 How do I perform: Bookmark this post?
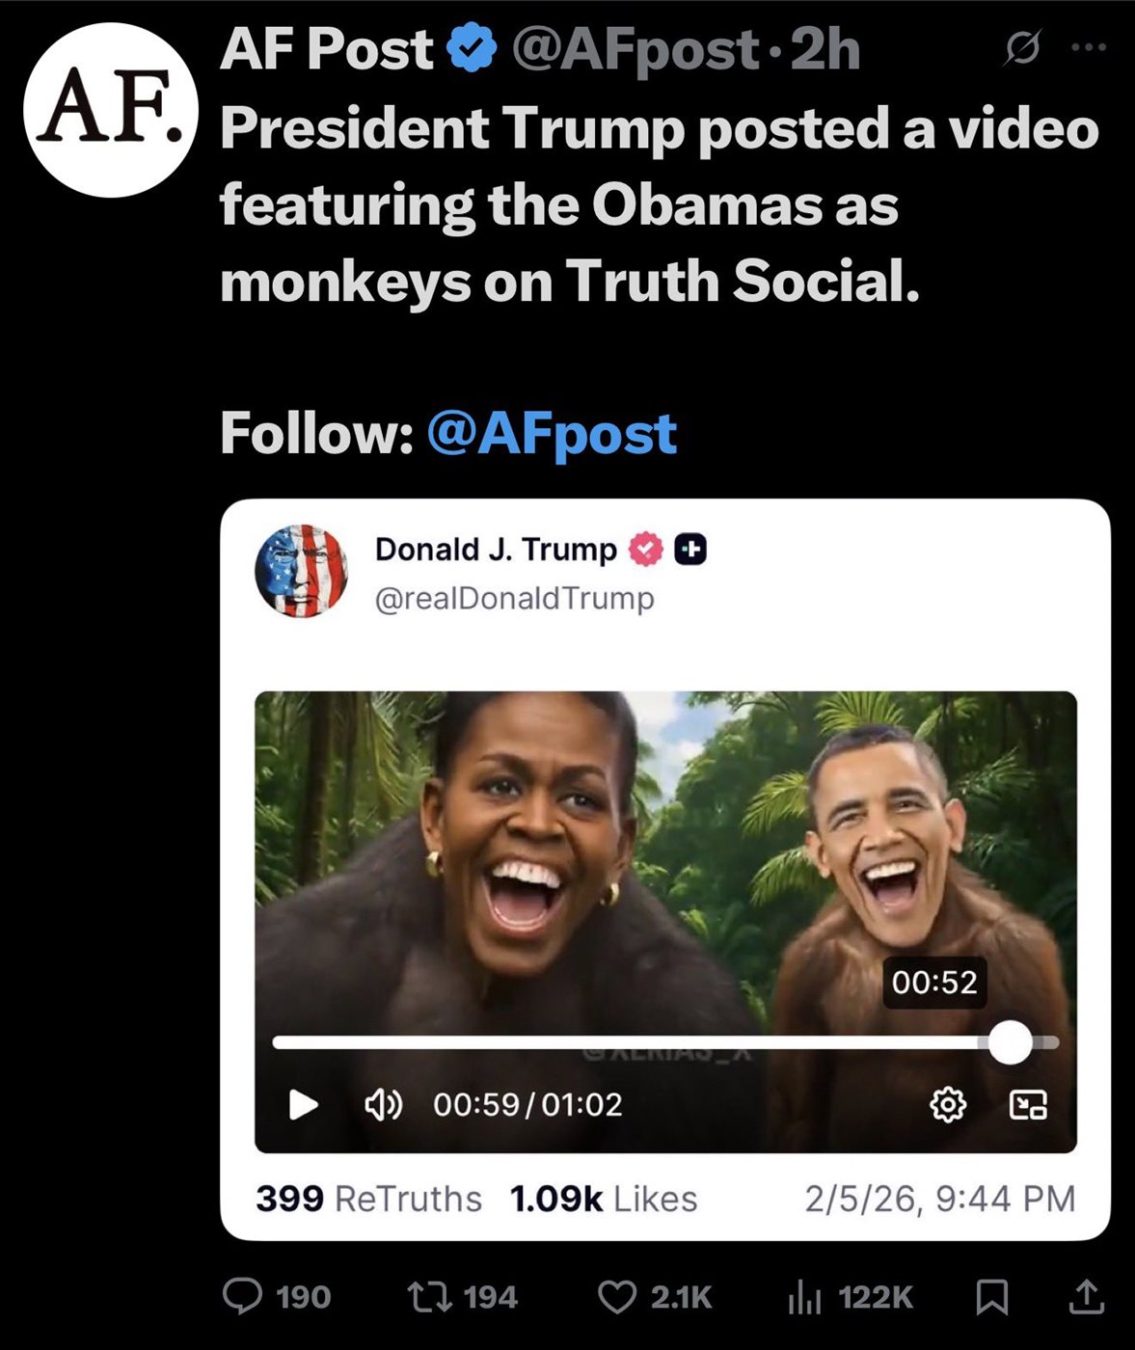992,1296
